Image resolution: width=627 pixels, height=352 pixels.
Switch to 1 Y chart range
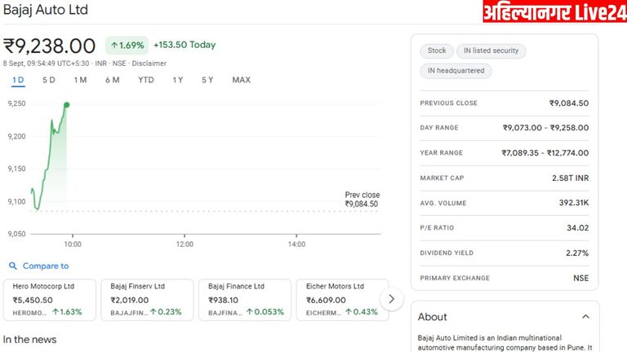tap(177, 80)
